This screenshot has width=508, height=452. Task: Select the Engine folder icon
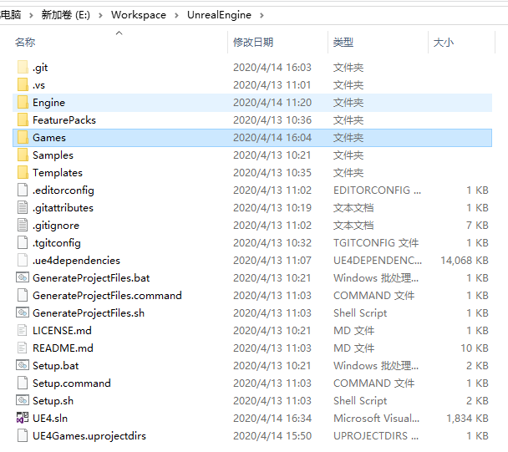coord(23,103)
